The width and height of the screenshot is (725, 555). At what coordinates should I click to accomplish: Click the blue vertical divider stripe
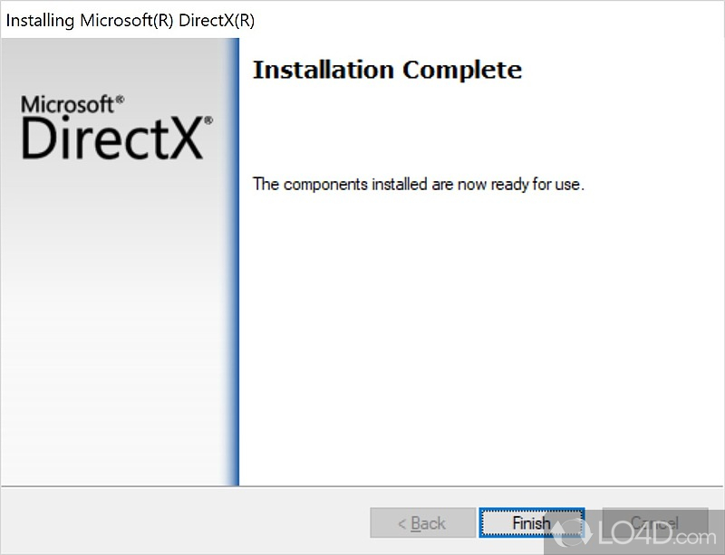tap(234, 262)
